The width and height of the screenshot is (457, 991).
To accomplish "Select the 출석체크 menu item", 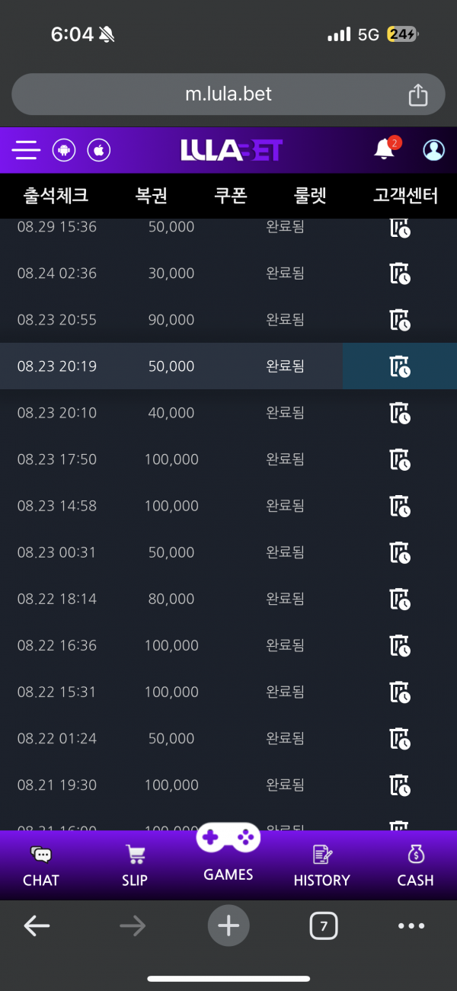I will pos(56,196).
